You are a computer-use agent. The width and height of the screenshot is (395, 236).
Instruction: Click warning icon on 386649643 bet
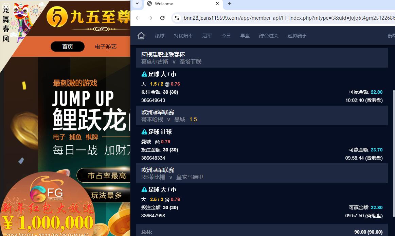pos(144,74)
